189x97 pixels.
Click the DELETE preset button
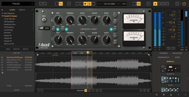coord(25,49)
